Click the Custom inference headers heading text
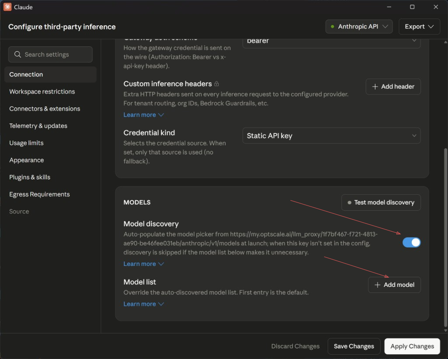 (168, 84)
